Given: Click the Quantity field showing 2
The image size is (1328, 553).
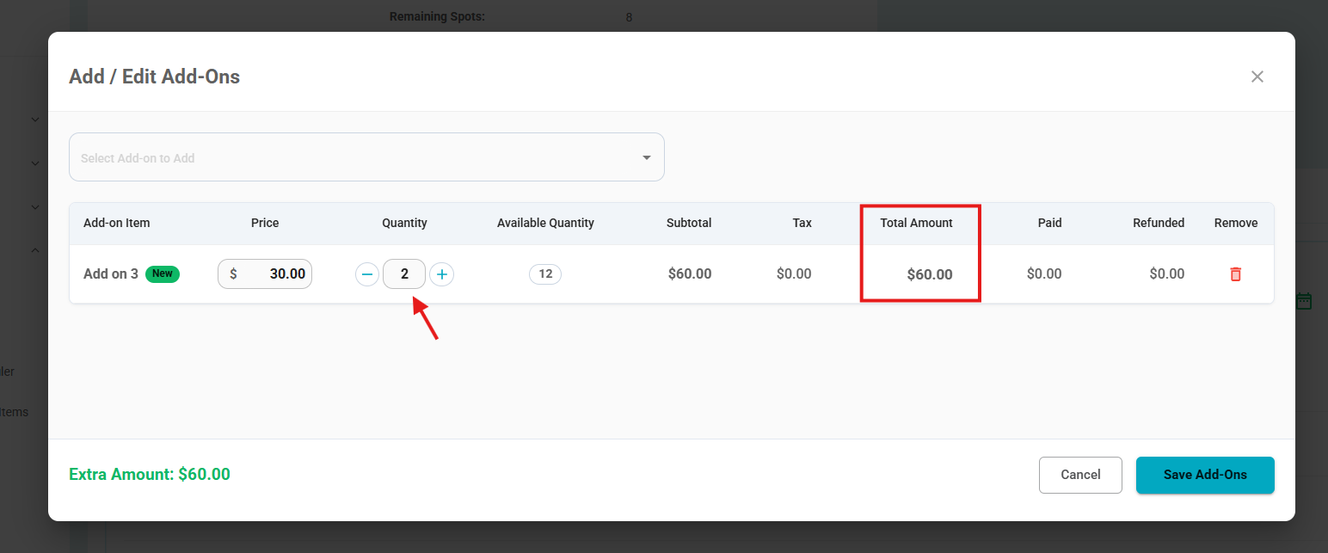Looking at the screenshot, I should click(404, 274).
